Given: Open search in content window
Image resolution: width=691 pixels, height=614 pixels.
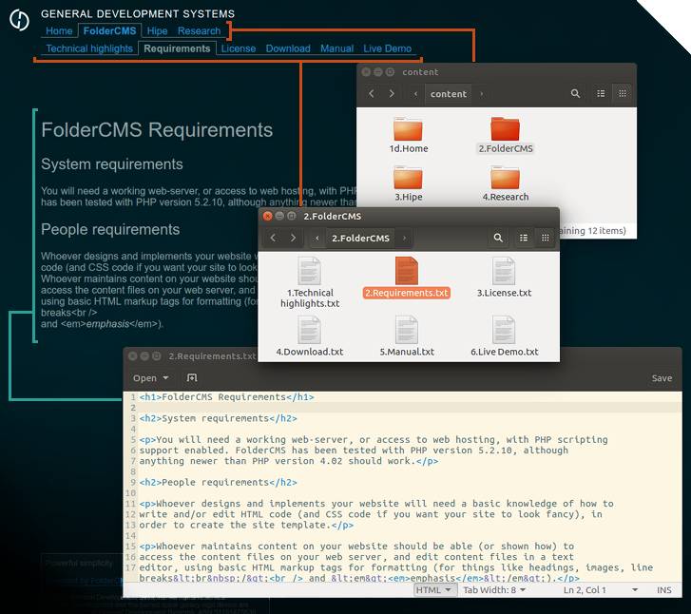Looking at the screenshot, I should tap(575, 93).
